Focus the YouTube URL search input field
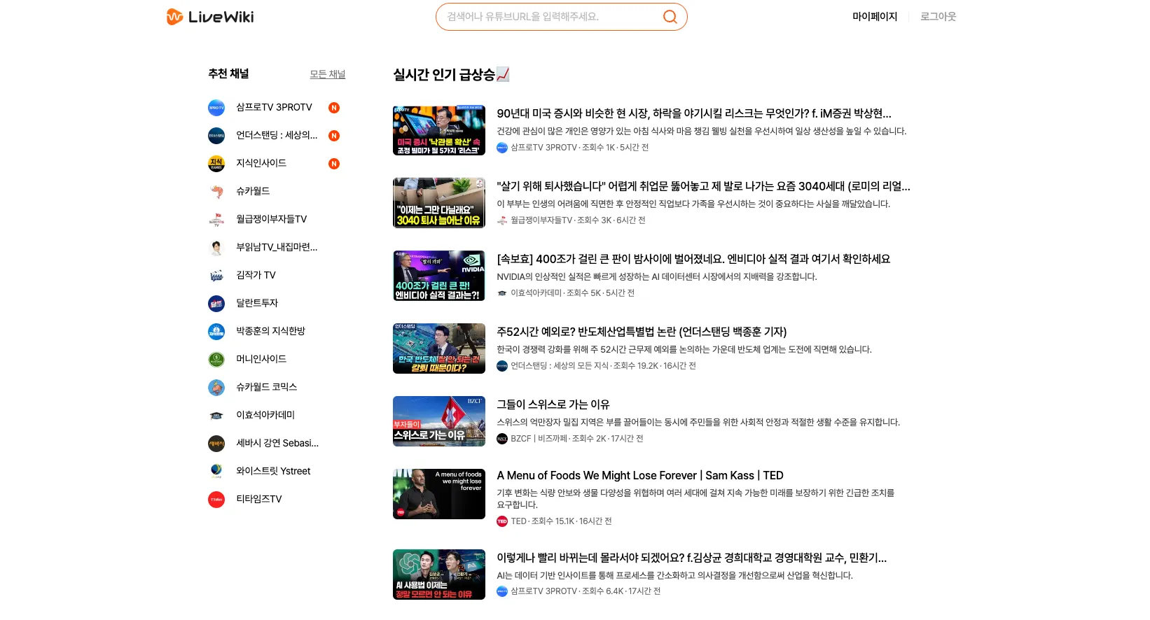This screenshot has height=620, width=1150. click(x=550, y=17)
